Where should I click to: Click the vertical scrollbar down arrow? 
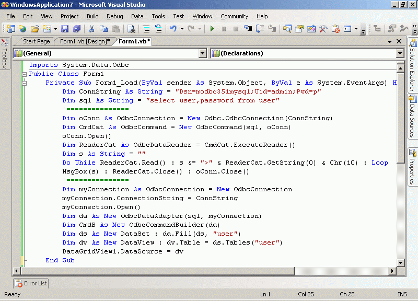(x=401, y=262)
